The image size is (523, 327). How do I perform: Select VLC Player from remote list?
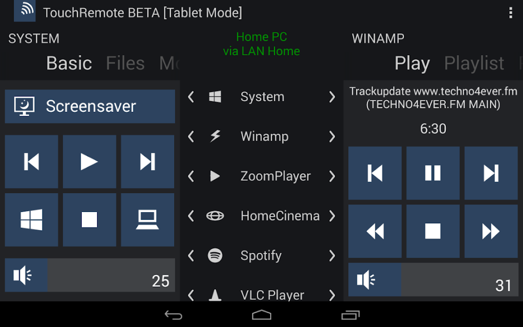pos(272,295)
